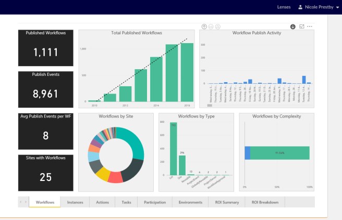Click the horizontal scrollbar in Workflow Publish Activity
This screenshot has width=342, height=220.
[x=210, y=105]
